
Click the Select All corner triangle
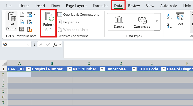click(5, 63)
